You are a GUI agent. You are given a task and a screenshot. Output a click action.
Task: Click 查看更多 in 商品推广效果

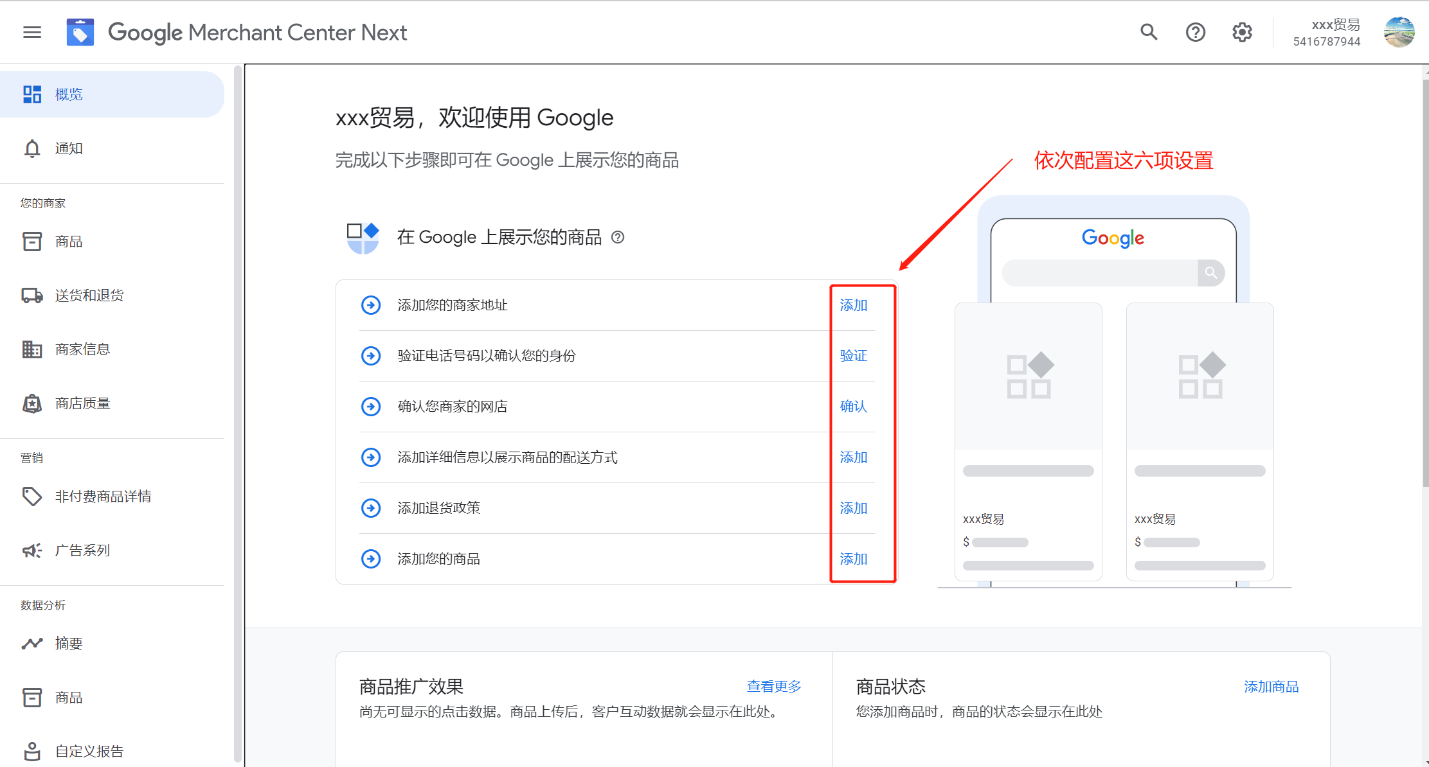coord(774,687)
